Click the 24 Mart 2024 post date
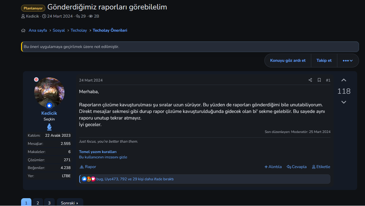This screenshot has width=365, height=206. (91, 80)
